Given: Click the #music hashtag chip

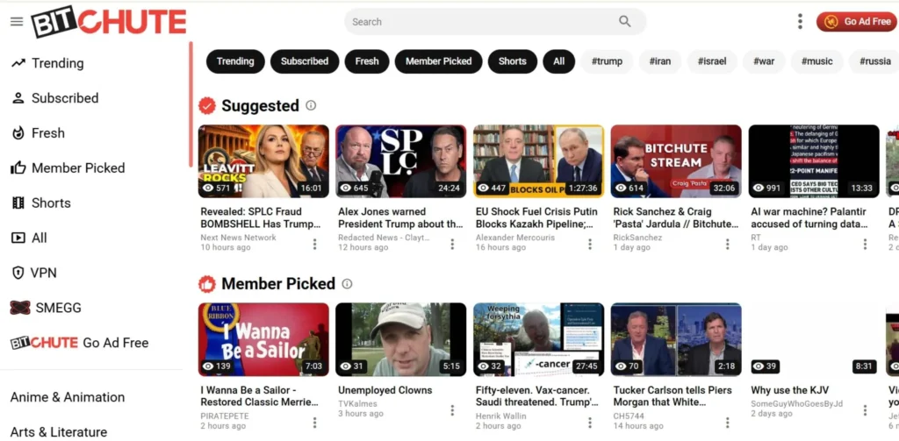Looking at the screenshot, I should 817,61.
